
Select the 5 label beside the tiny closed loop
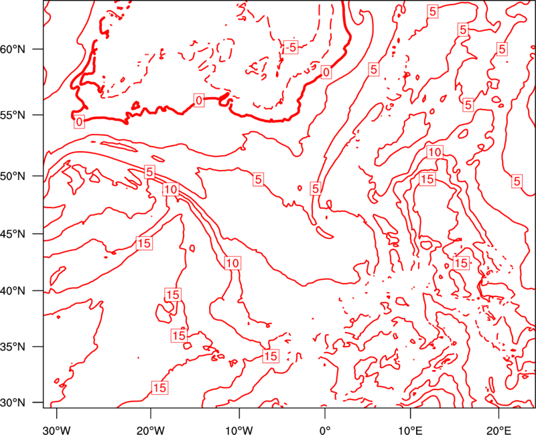click(316, 189)
